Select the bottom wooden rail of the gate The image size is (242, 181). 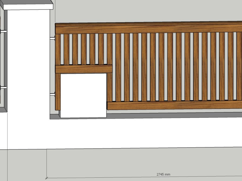pyautogui.click(x=175, y=105)
